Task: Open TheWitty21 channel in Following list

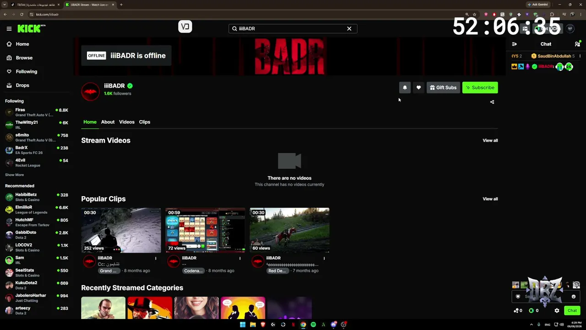Action: pos(37,125)
